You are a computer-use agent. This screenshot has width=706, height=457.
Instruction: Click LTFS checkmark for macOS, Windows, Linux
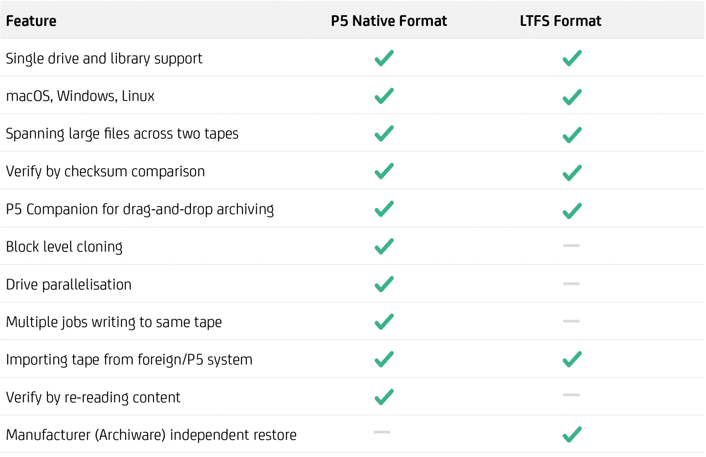[x=572, y=97]
